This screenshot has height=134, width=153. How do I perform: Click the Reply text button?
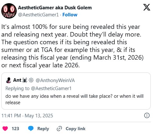coord(43,129)
